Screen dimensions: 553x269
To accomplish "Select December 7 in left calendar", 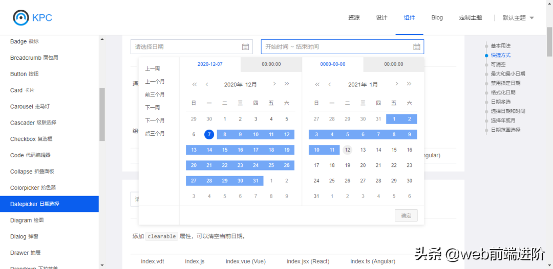I will (209, 134).
